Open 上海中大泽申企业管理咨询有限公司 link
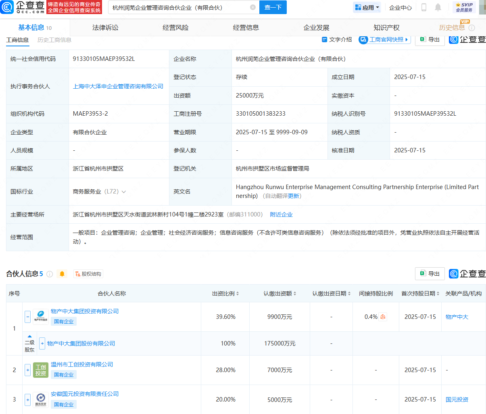The width and height of the screenshot is (486, 414). [x=118, y=86]
